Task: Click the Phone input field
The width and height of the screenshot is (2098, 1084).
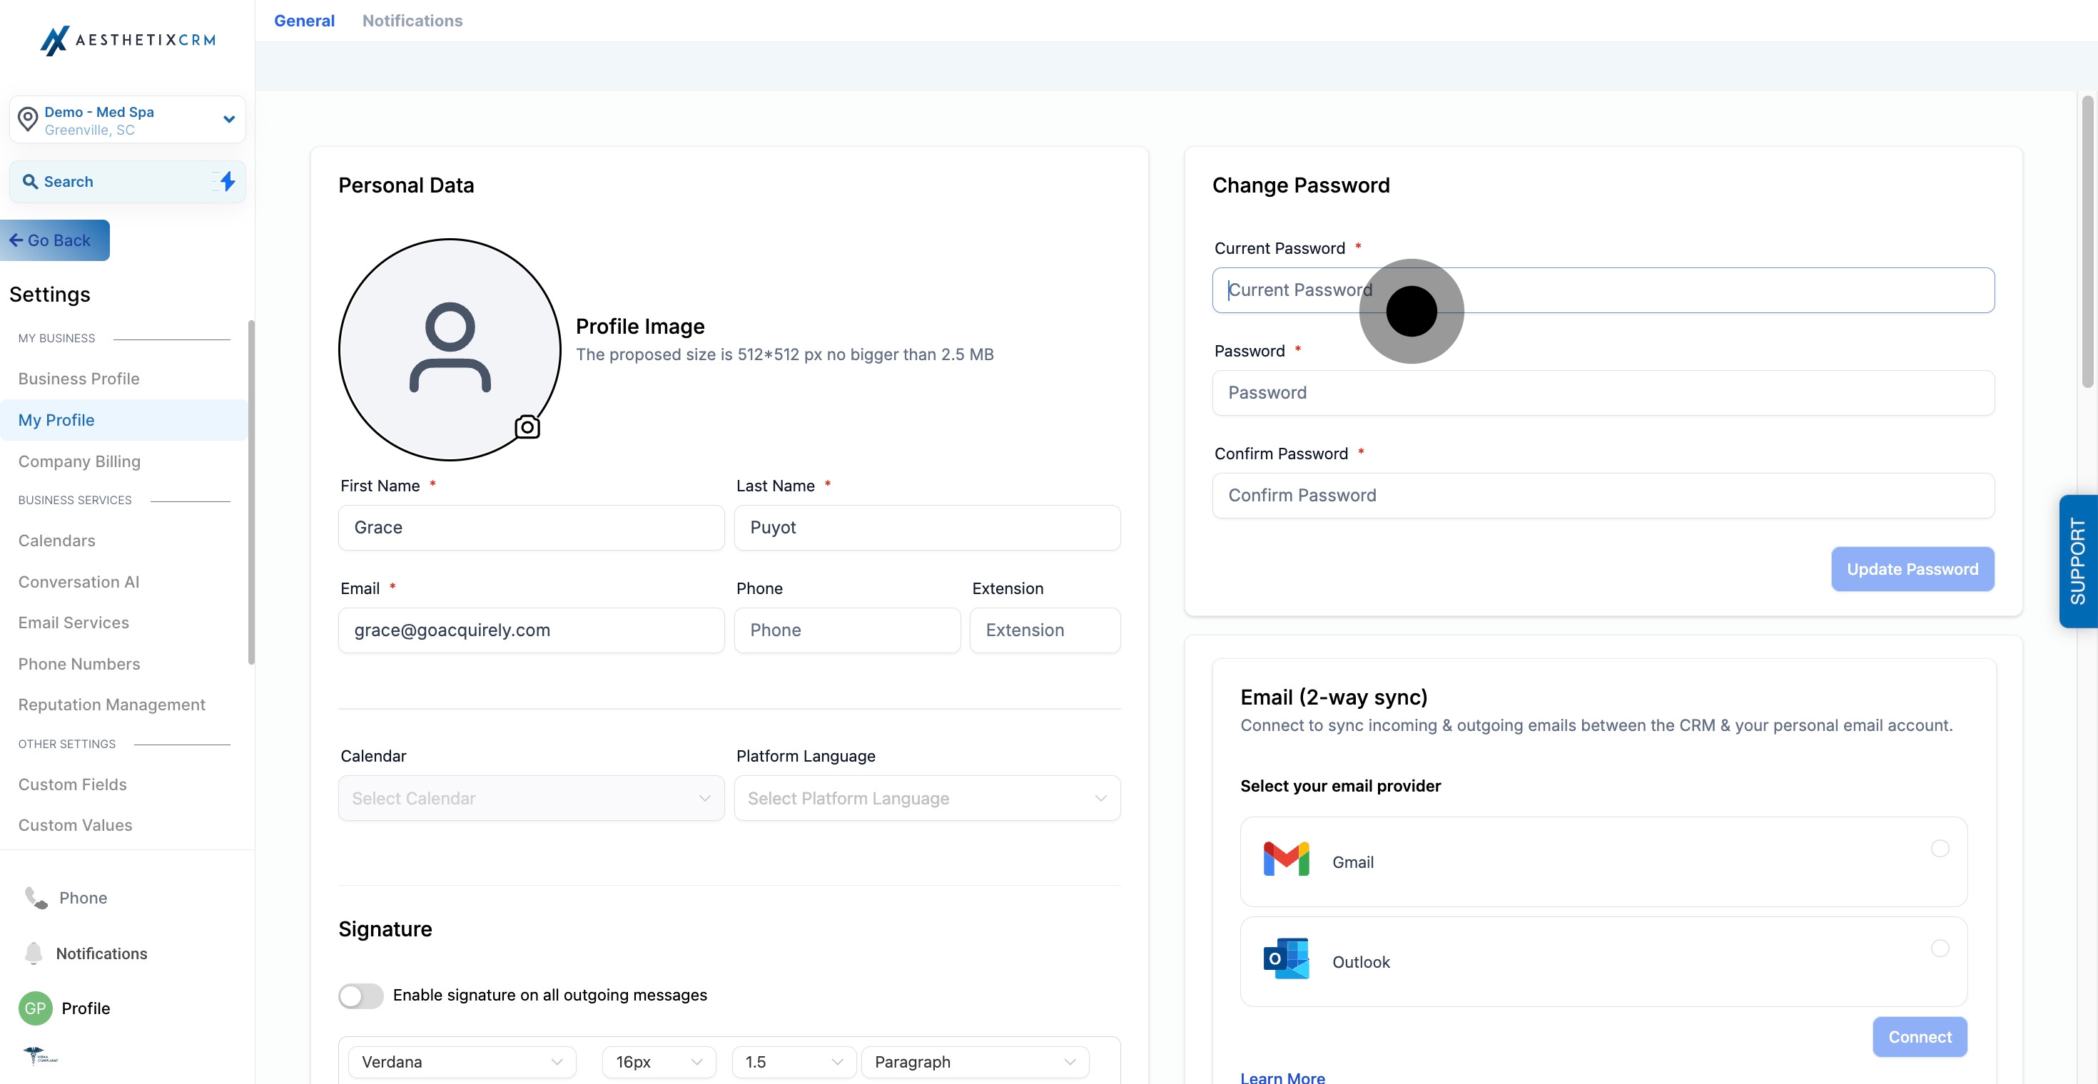Action: click(x=847, y=630)
